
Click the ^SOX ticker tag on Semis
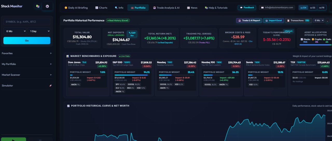click(x=257, y=62)
